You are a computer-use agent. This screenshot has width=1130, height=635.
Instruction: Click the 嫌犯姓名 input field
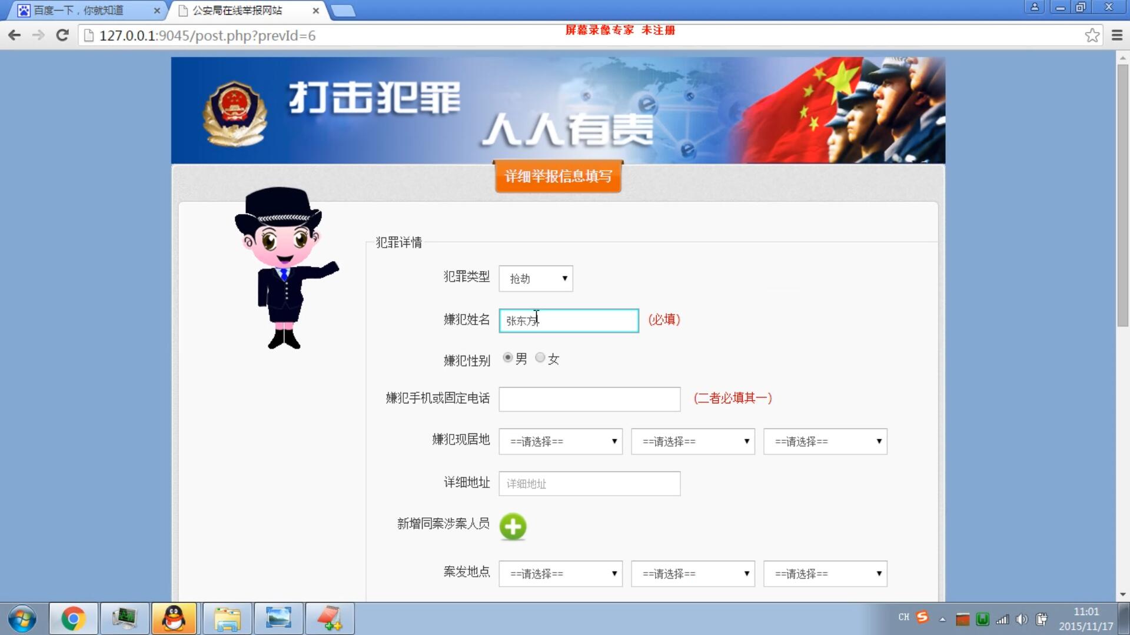569,320
